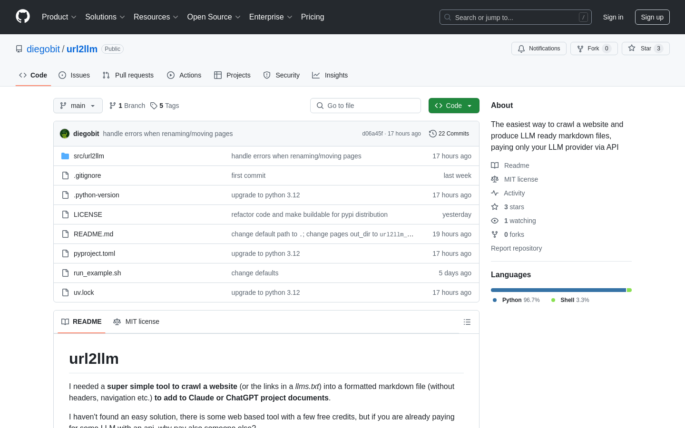Image resolution: width=685 pixels, height=428 pixels.
Task: Click the book icon next to Readme
Action: (x=495, y=165)
